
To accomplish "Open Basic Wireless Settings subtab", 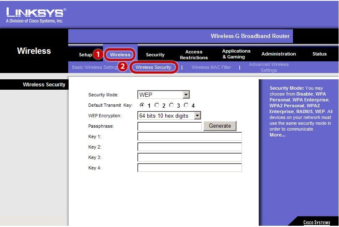I will 95,67.
